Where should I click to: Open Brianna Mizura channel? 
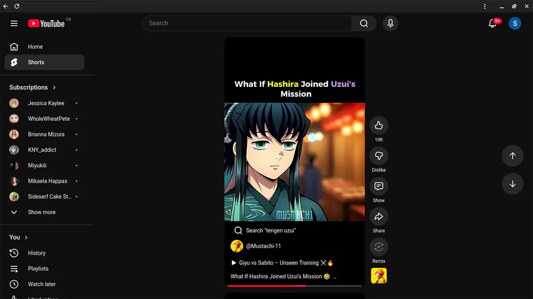click(x=44, y=134)
